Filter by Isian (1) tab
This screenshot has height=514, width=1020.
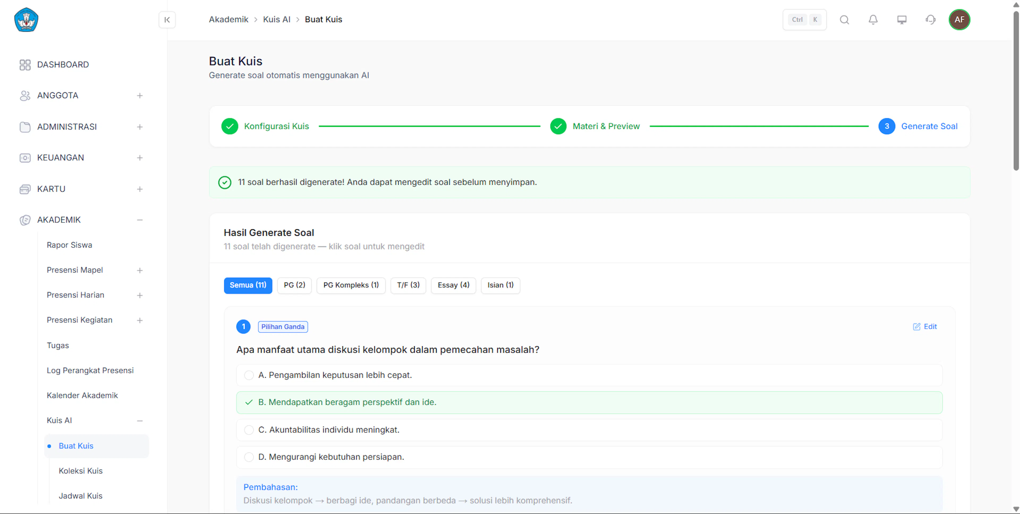tap(500, 285)
